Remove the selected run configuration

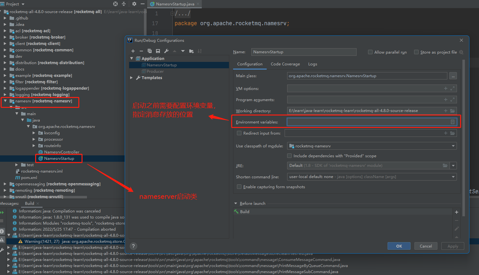141,51
